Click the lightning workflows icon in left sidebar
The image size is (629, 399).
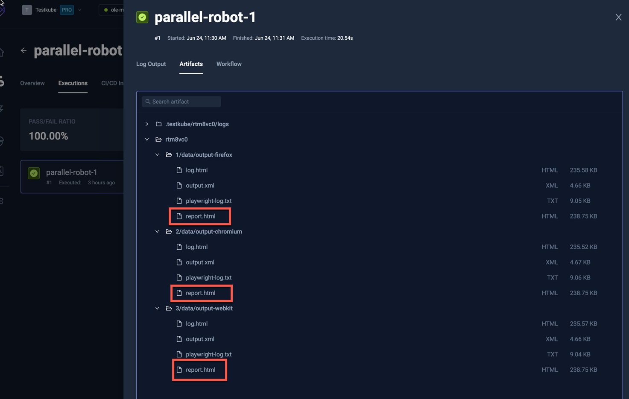click(x=2, y=108)
